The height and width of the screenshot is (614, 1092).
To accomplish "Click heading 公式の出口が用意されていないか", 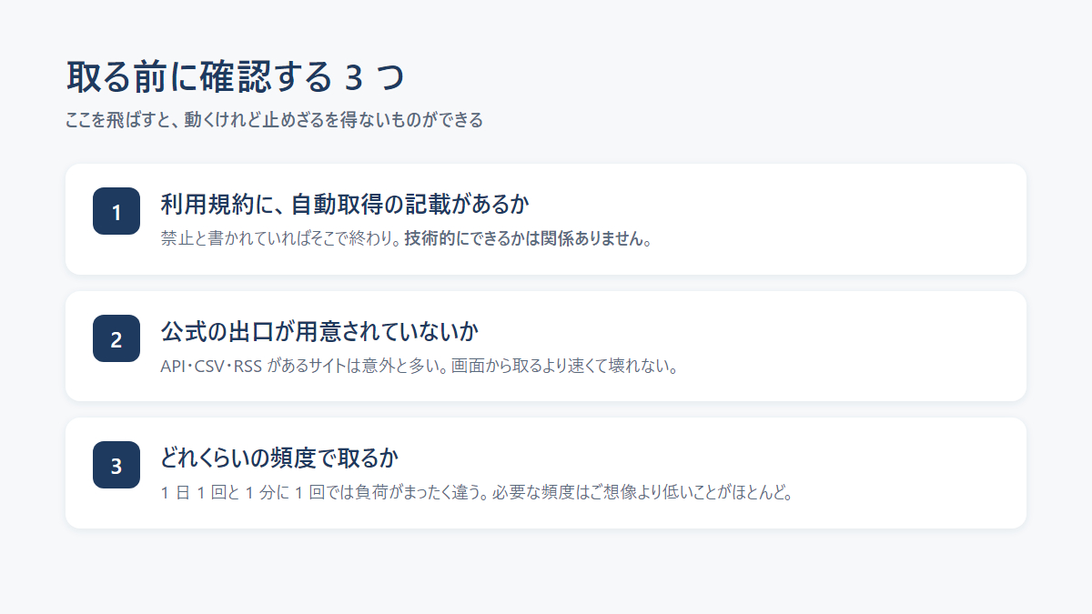I will click(319, 329).
